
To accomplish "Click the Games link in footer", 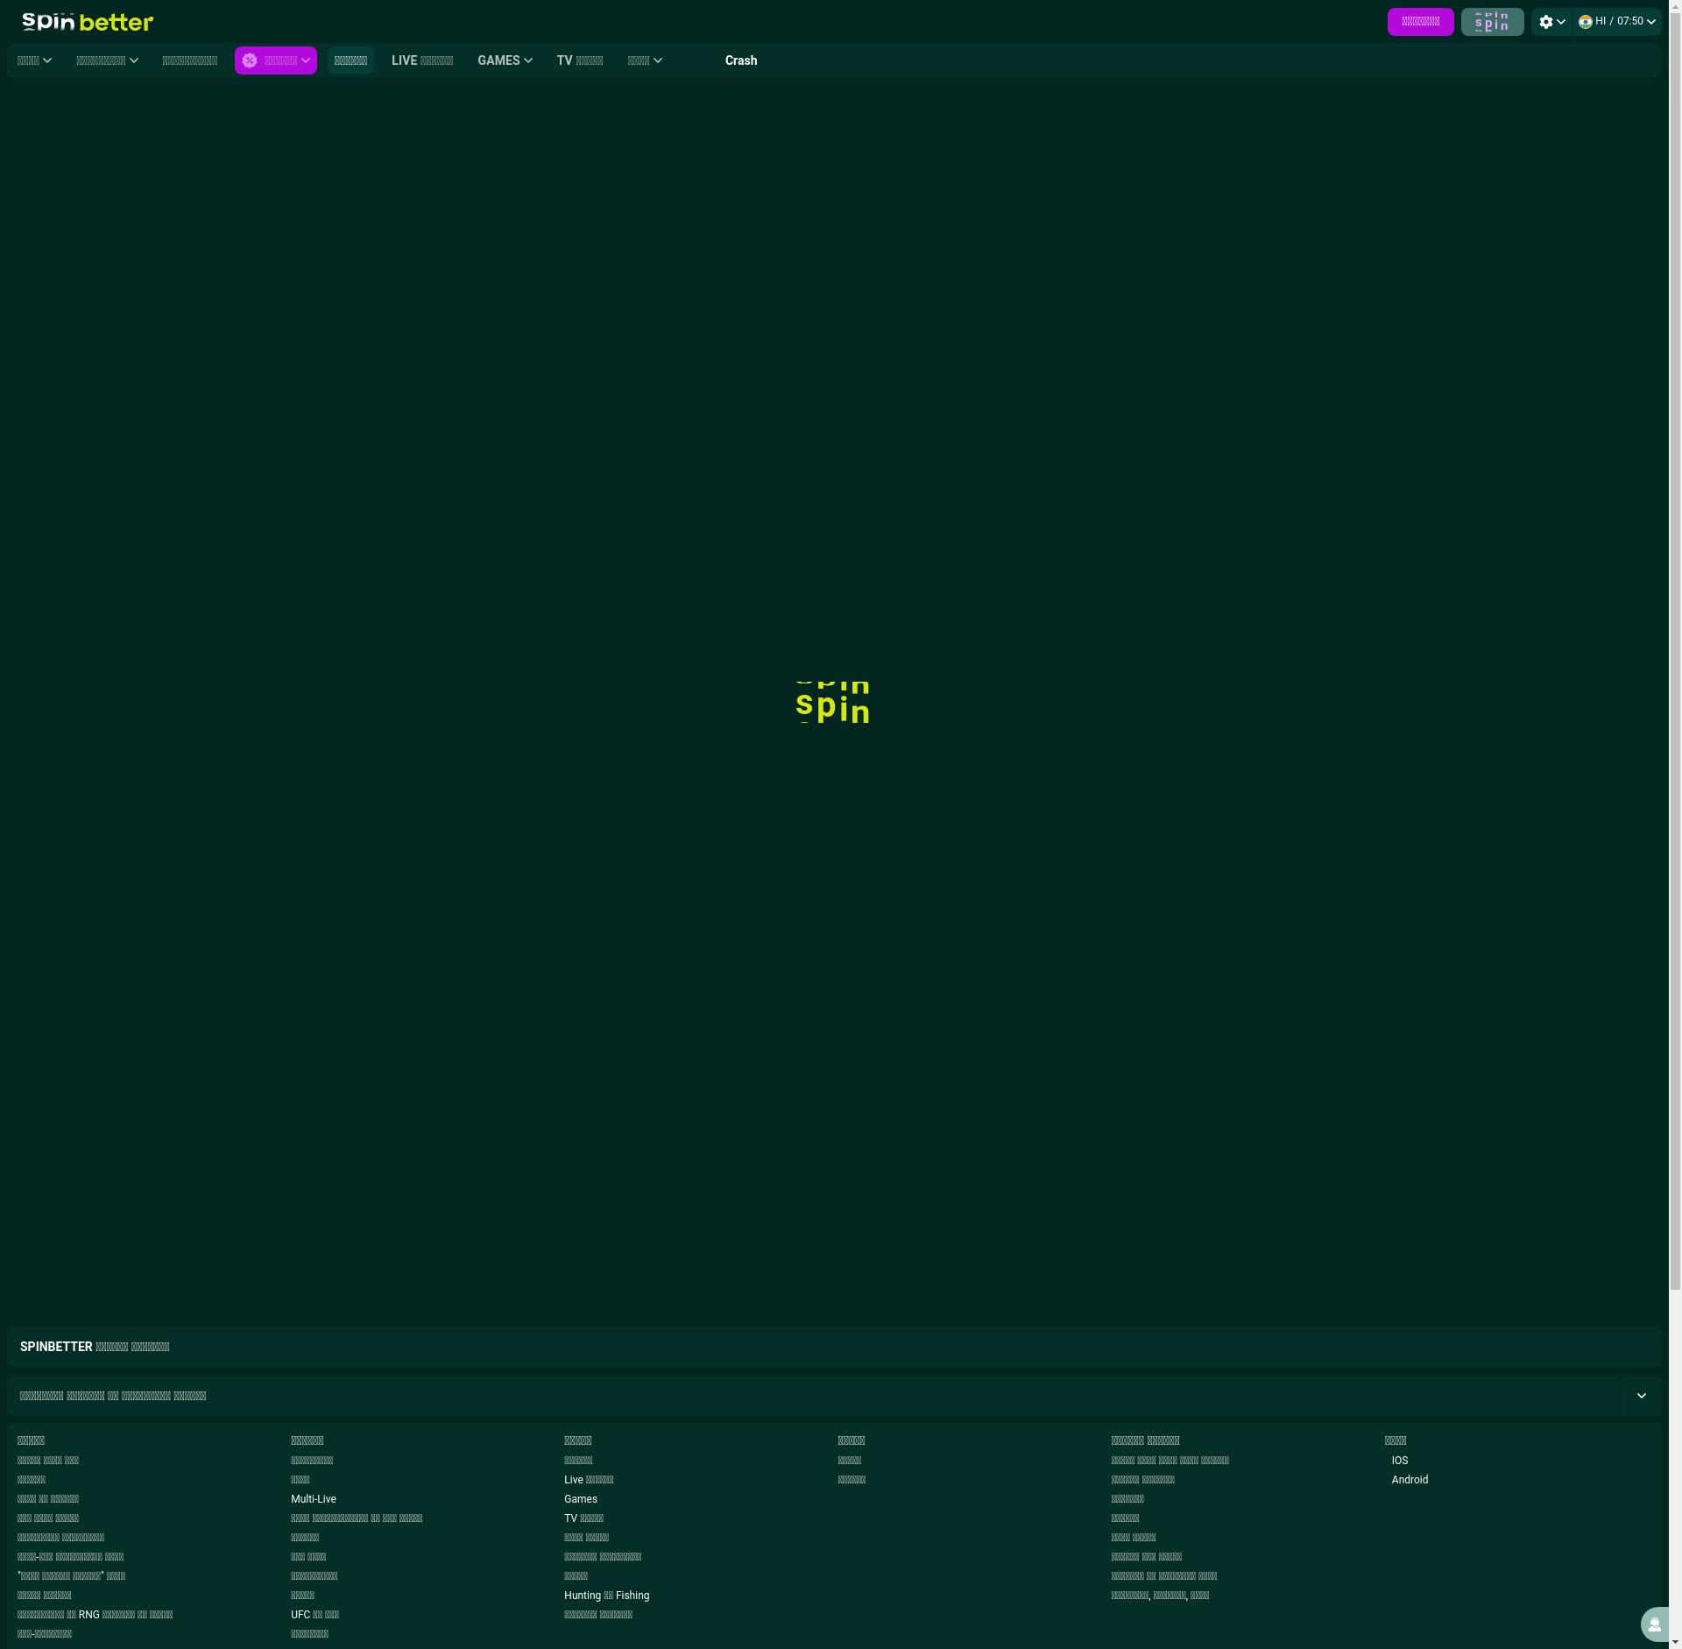I will click(580, 1499).
